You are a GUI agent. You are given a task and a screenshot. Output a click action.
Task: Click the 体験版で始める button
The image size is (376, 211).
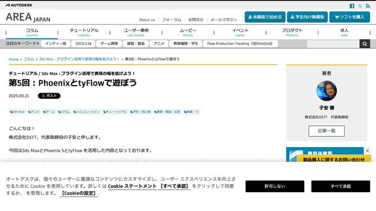pos(265,17)
